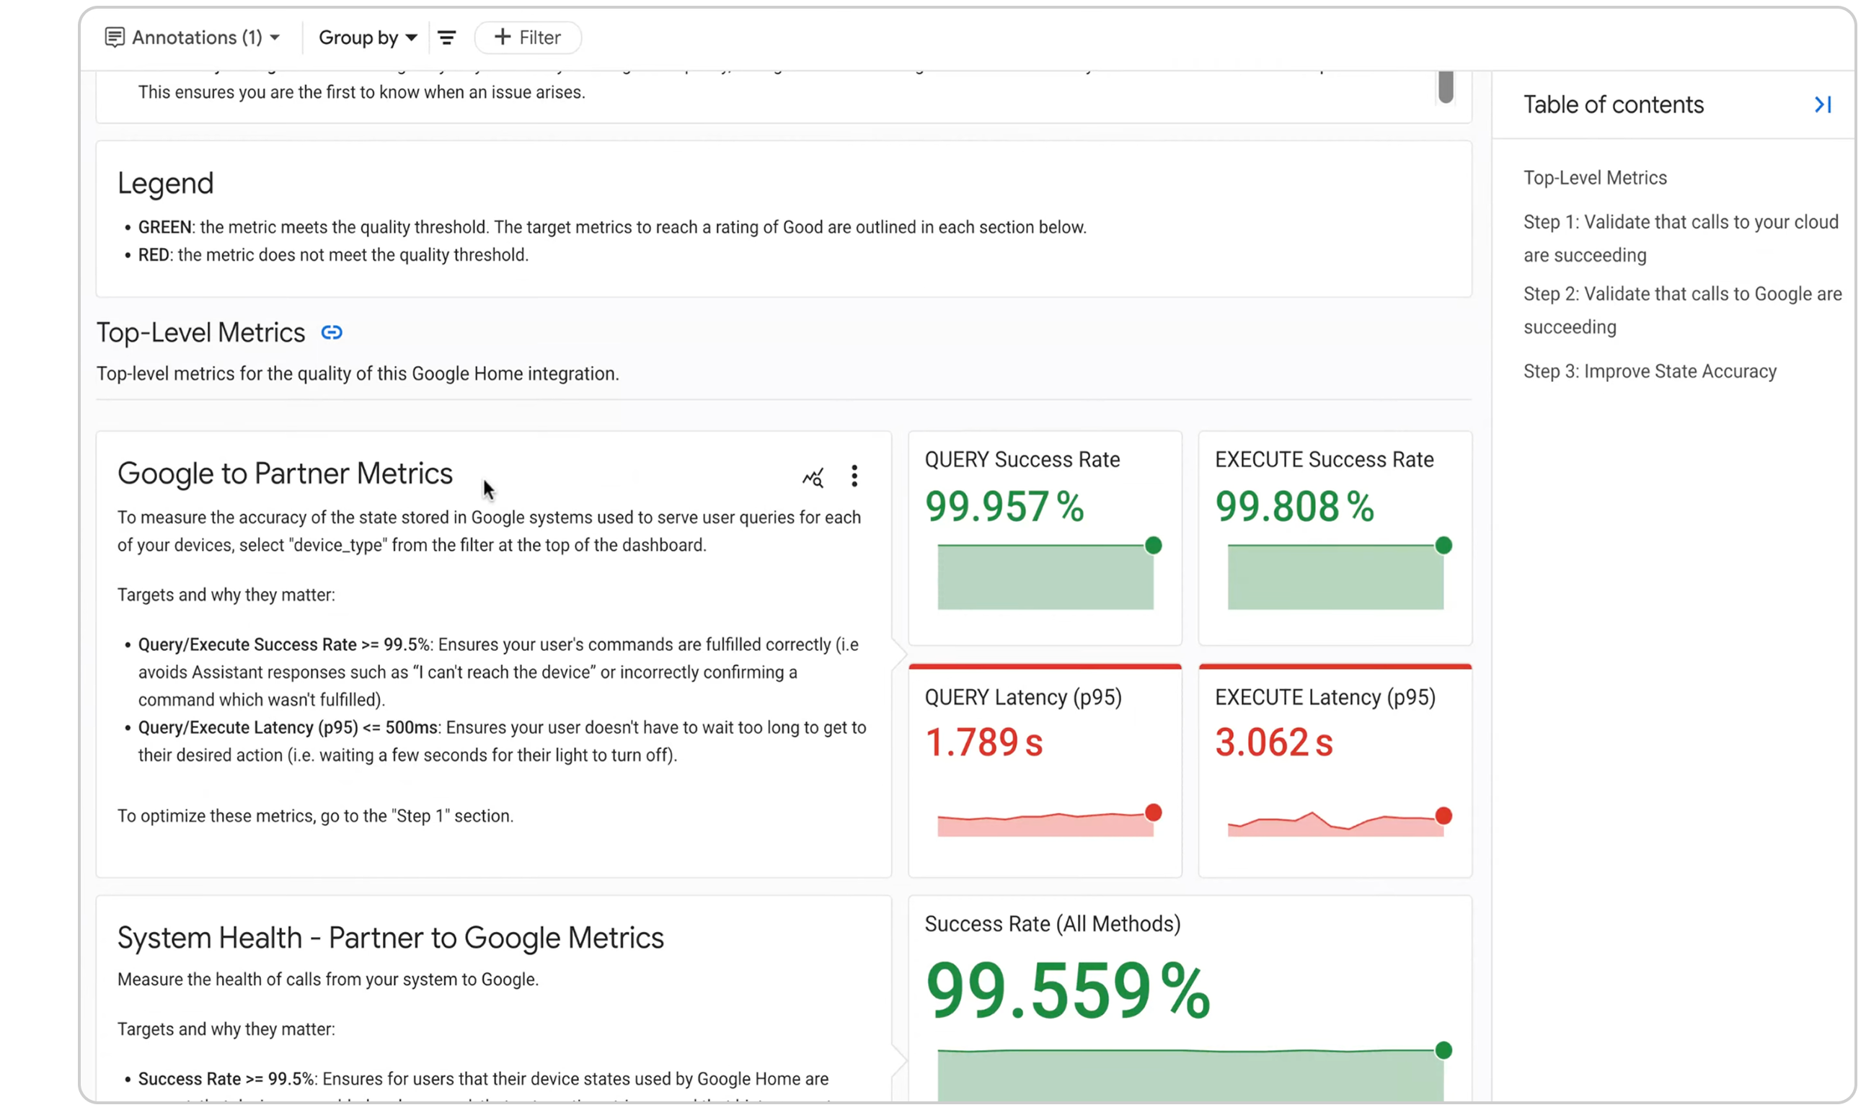Screen dimensions: 1866x1110
Task: Open Google to Partner Metrics more options
Action: (x=854, y=476)
